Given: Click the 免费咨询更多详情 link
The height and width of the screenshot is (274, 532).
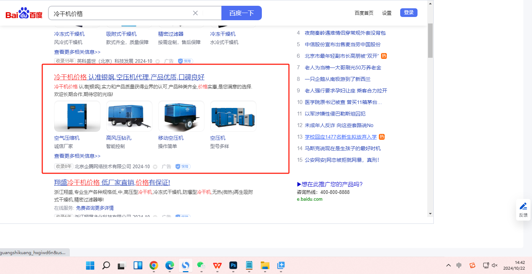Looking at the screenshot, I should click(x=95, y=208).
